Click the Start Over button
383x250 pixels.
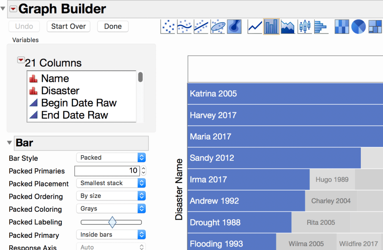tap(68, 27)
